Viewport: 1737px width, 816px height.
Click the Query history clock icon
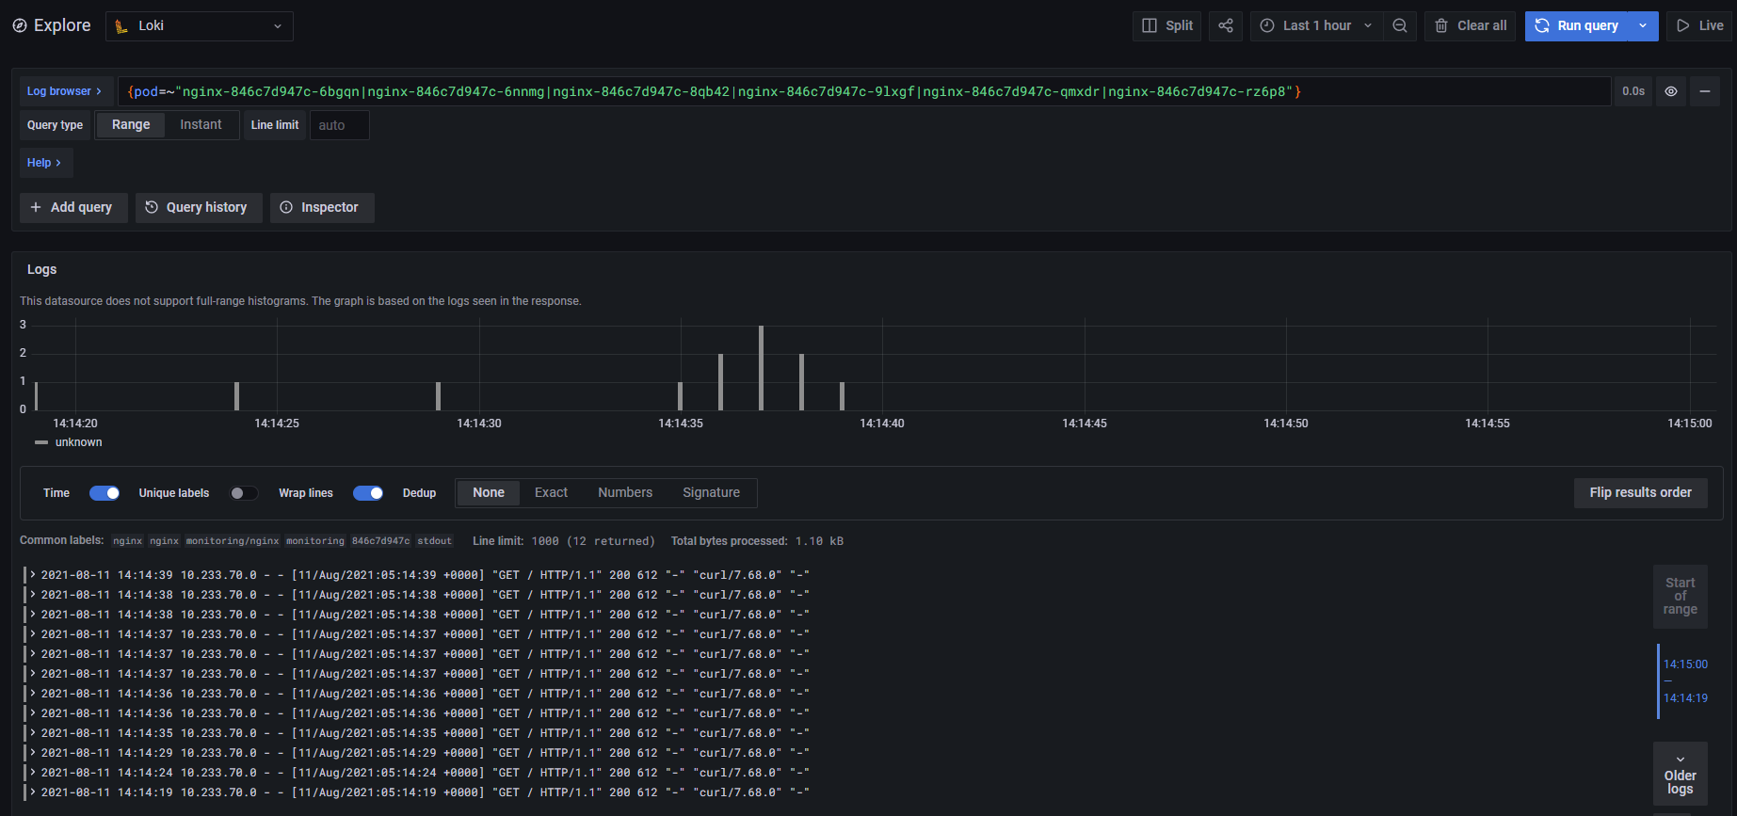click(152, 207)
